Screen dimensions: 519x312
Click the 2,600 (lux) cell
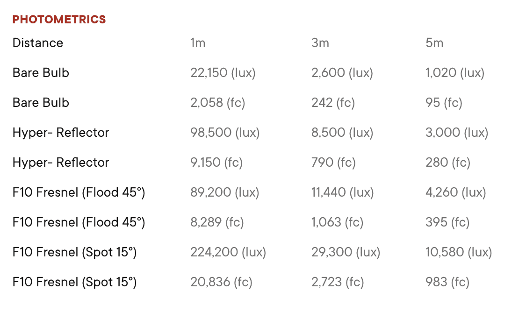tap(342, 73)
